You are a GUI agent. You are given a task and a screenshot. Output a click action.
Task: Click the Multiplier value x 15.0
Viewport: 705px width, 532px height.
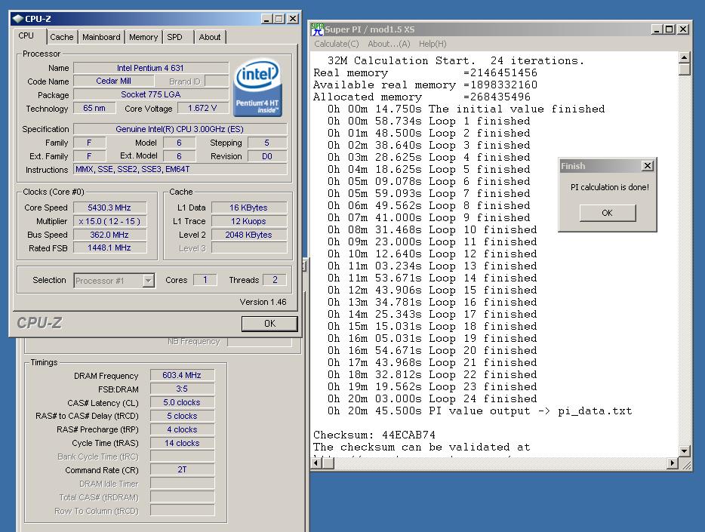coord(109,221)
